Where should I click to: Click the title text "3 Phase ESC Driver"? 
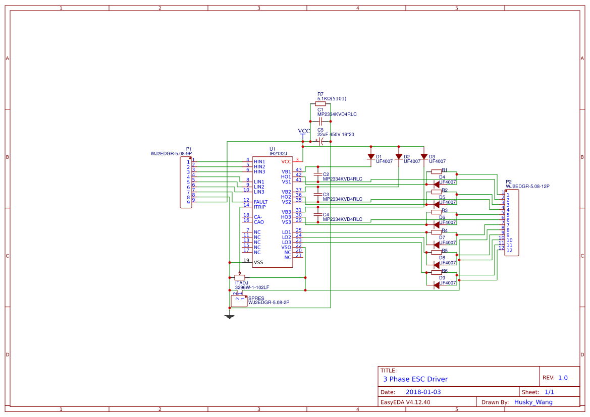pos(415,379)
